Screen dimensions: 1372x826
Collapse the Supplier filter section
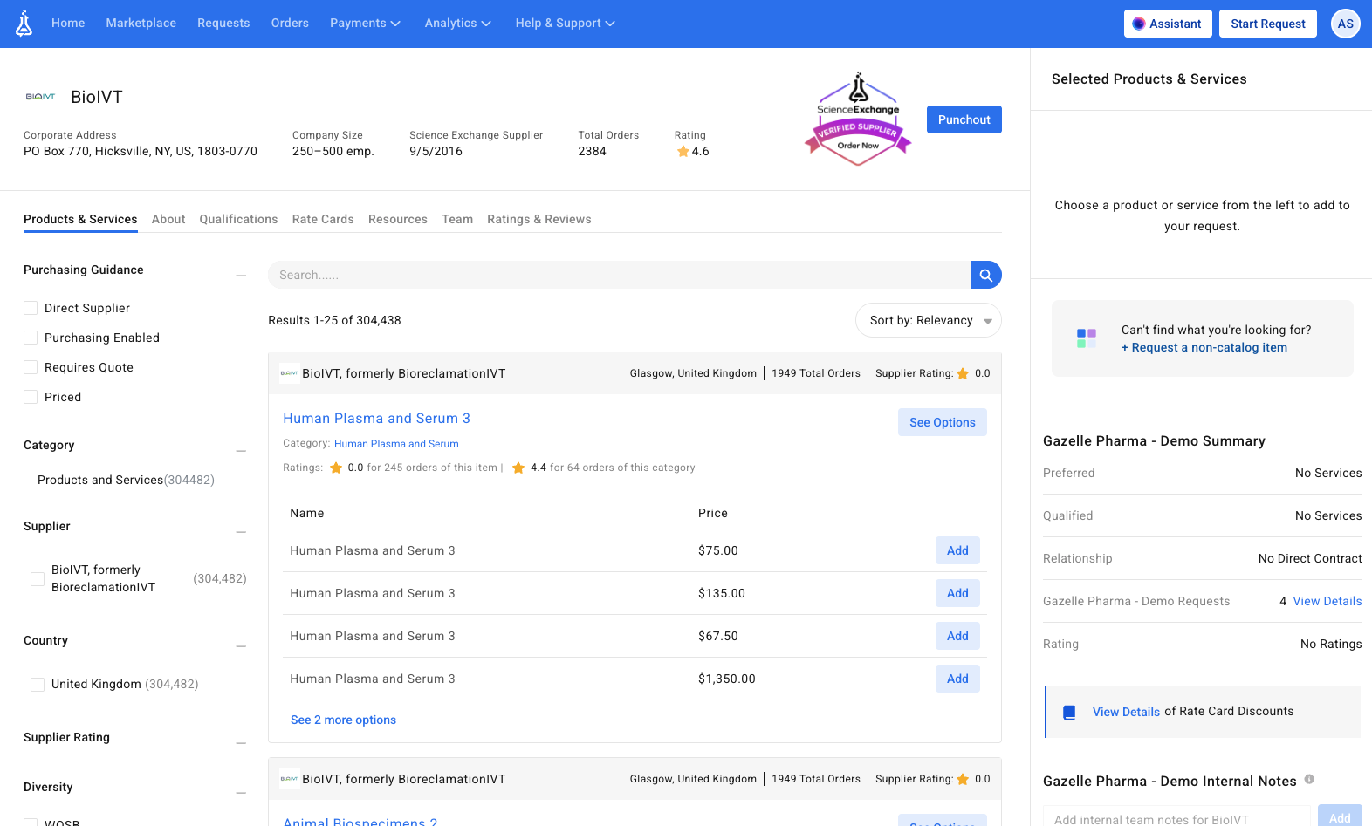(x=241, y=532)
